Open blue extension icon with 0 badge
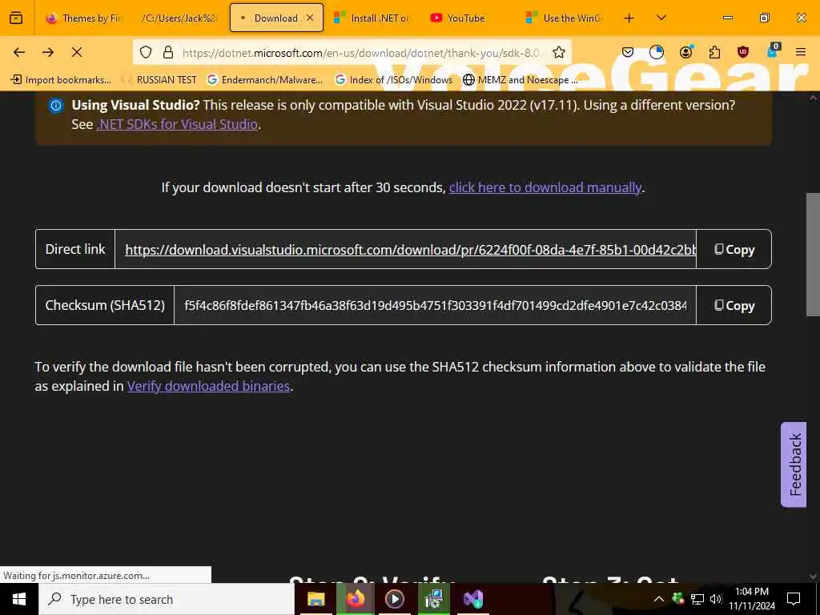The width and height of the screenshot is (820, 615). pyautogui.click(x=773, y=51)
